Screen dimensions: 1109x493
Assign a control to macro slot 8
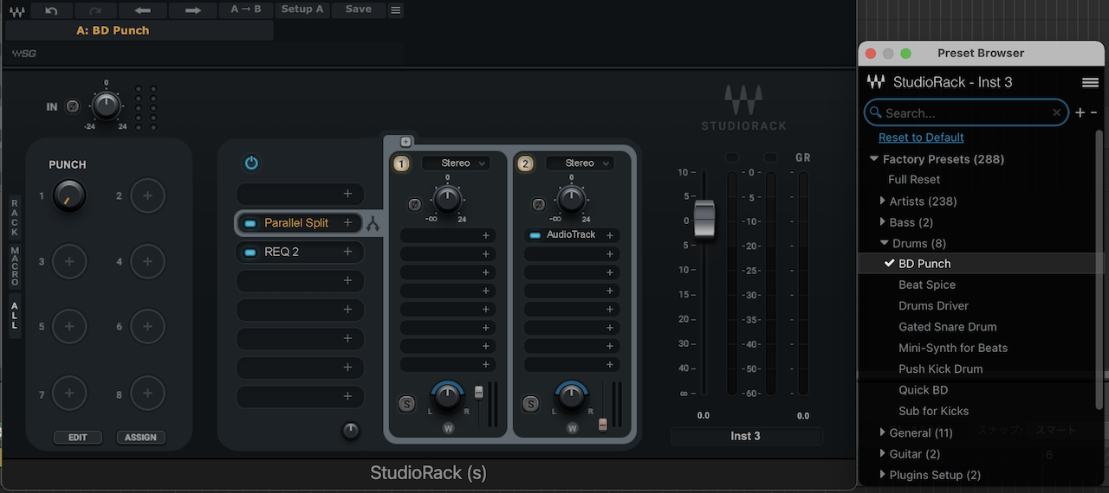point(147,394)
